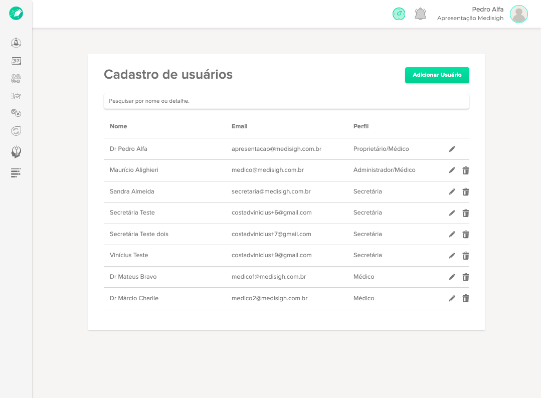This screenshot has height=398, width=541.
Task: Edit the Maurício Alighieri user
Action: (452, 170)
